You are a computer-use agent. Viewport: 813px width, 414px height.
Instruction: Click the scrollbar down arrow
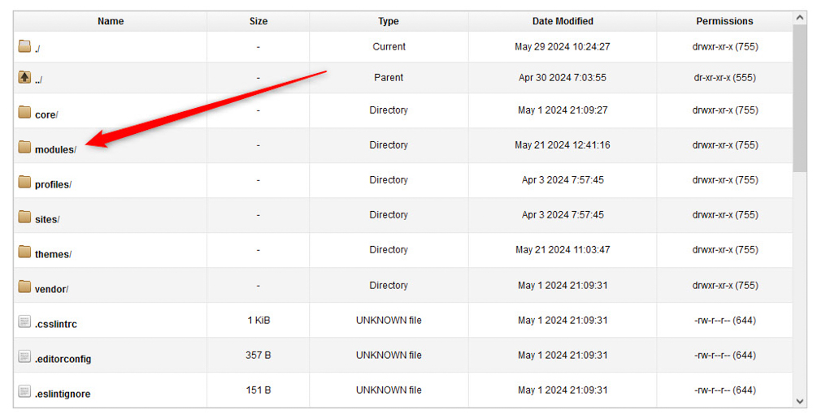click(800, 401)
